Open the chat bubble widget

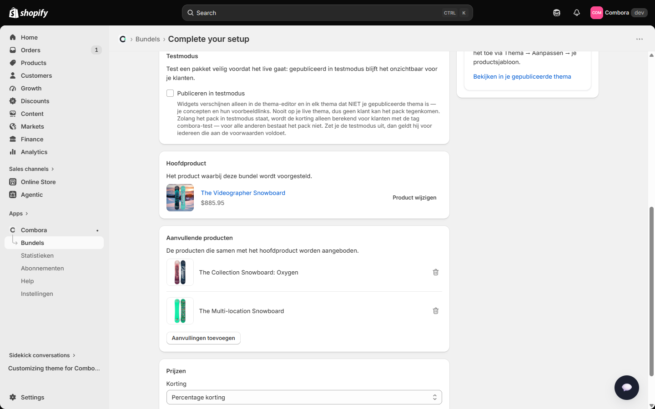click(x=627, y=388)
